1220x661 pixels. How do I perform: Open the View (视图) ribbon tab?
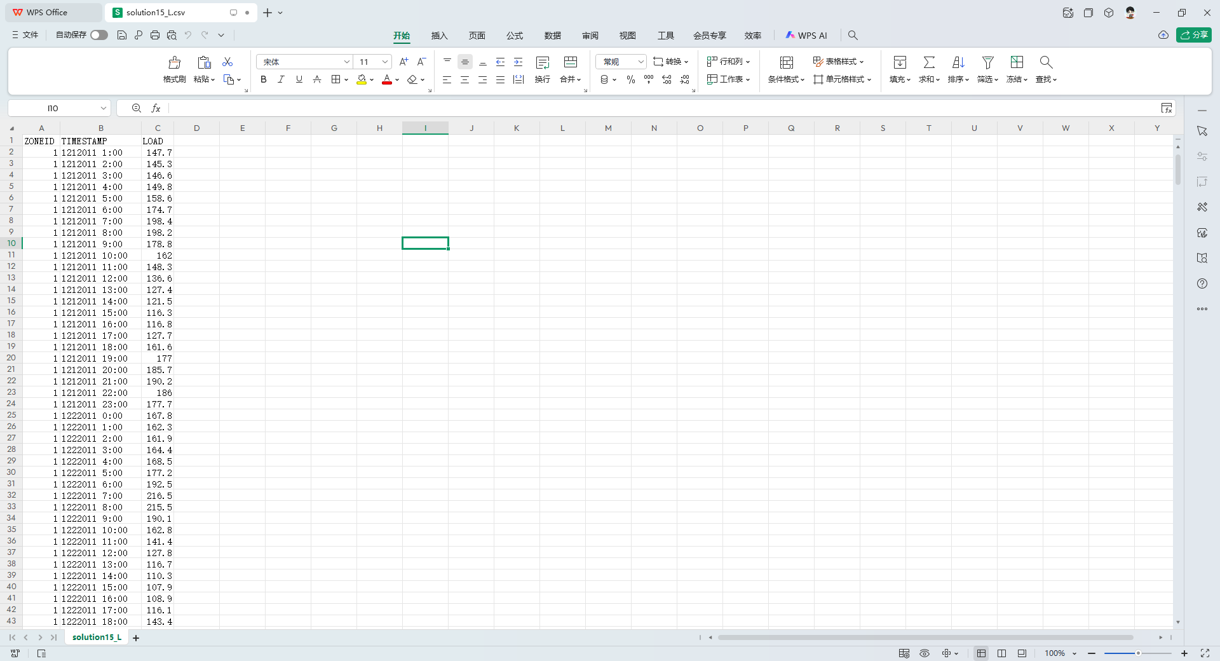(x=628, y=36)
